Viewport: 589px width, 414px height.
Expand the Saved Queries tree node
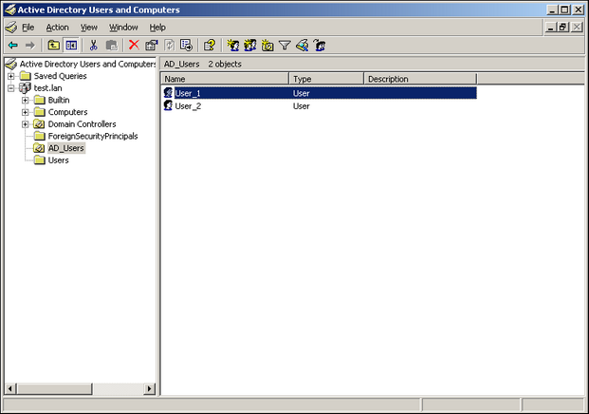tap(11, 76)
